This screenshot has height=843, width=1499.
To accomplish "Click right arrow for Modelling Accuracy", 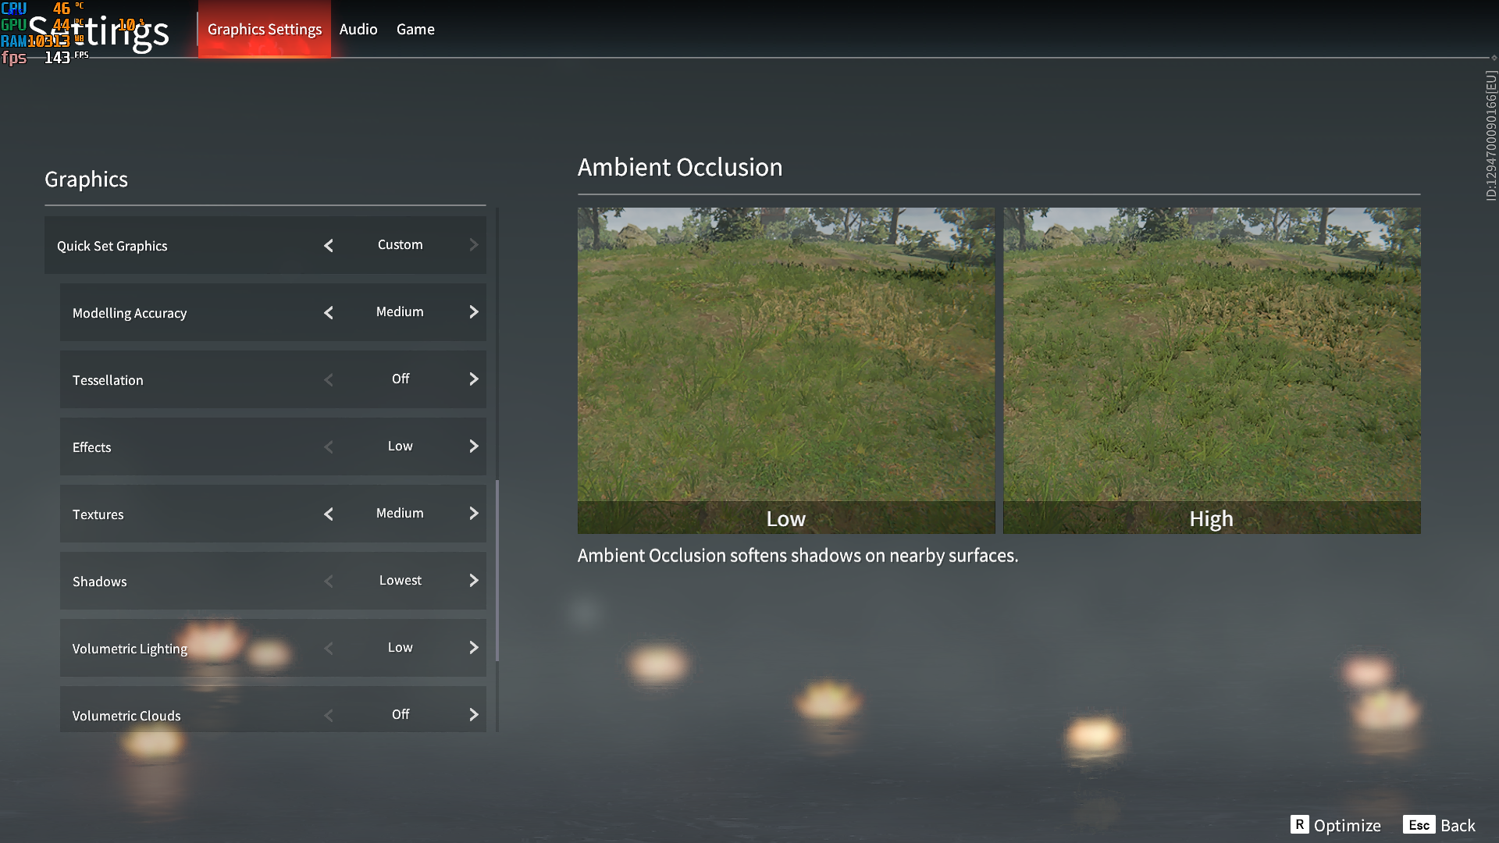I will pos(474,312).
